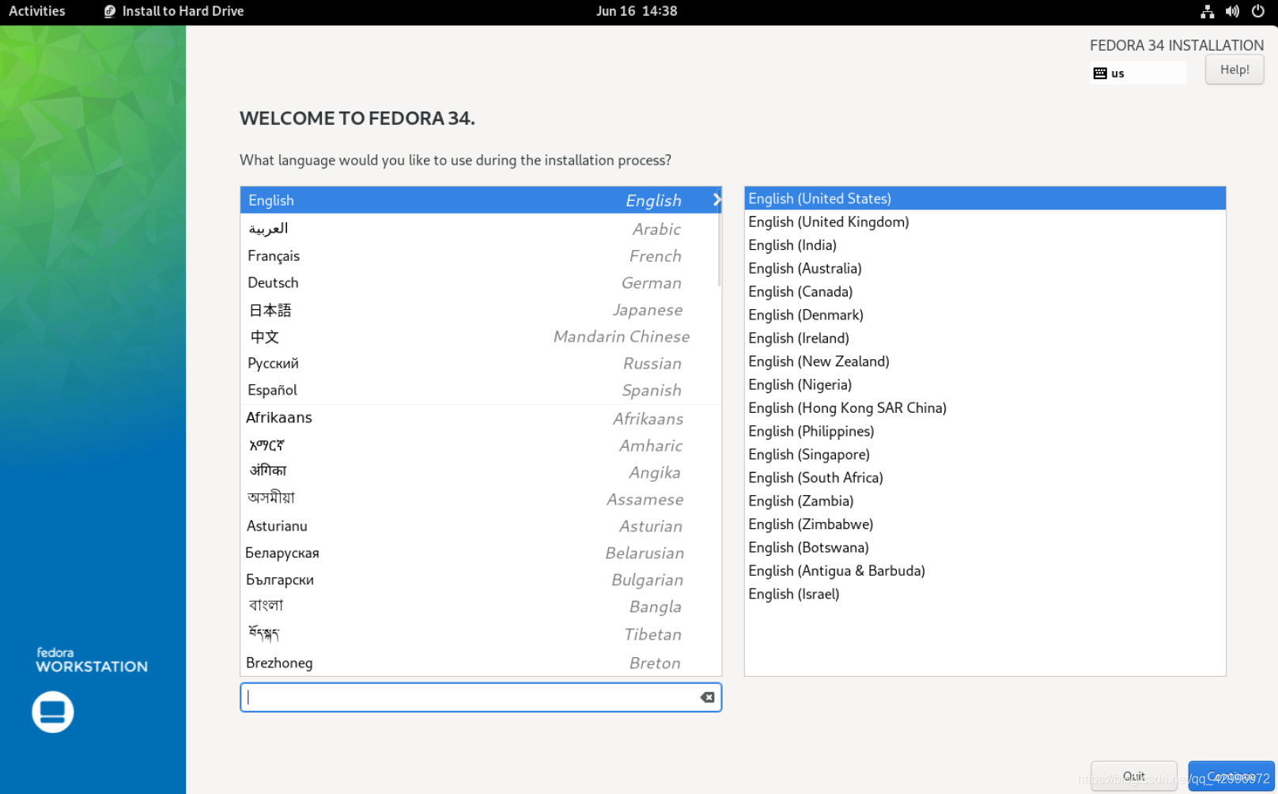Click the Continue button
Viewport: 1278px width, 794px height.
[x=1231, y=776]
